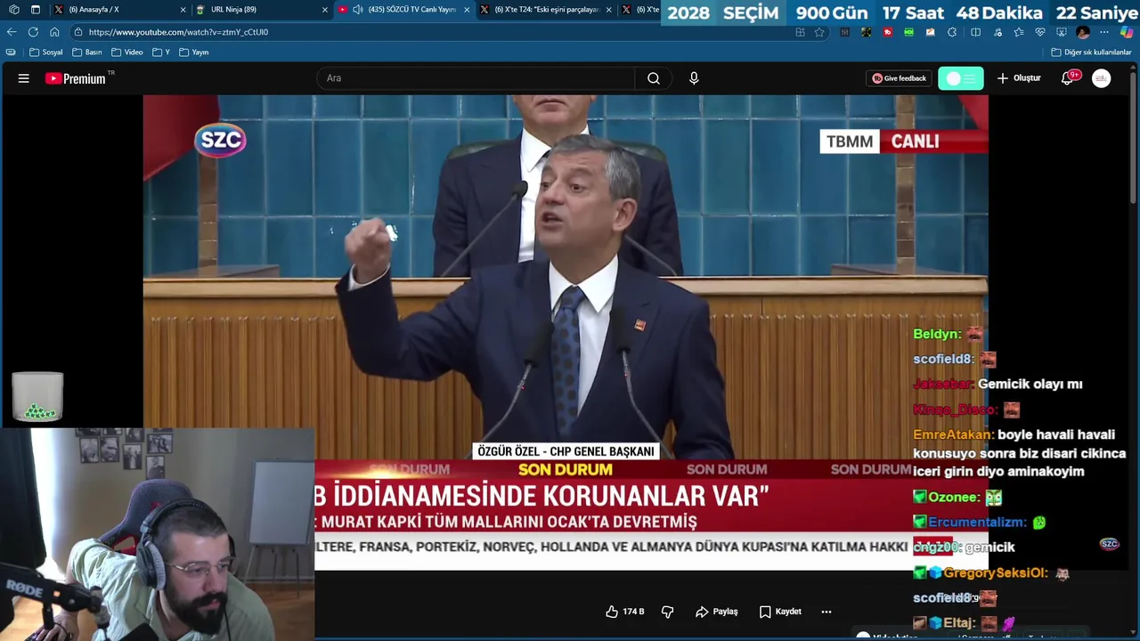Go back with browser back arrow
The width and height of the screenshot is (1140, 641).
coord(12,32)
